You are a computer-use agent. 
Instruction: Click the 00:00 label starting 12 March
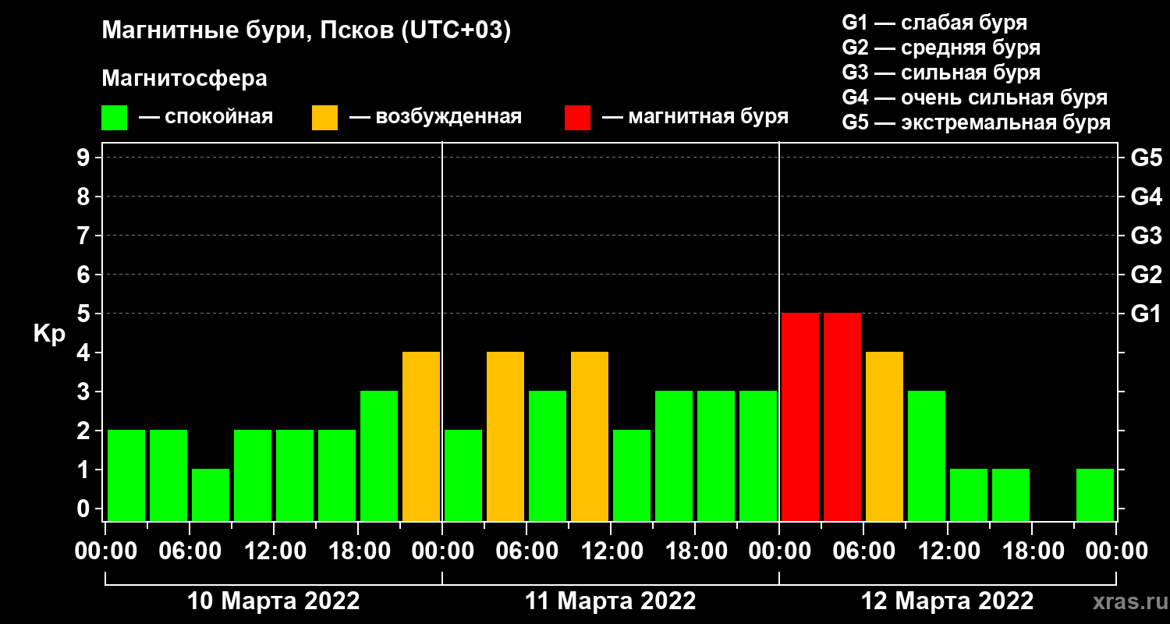pyautogui.click(x=779, y=551)
